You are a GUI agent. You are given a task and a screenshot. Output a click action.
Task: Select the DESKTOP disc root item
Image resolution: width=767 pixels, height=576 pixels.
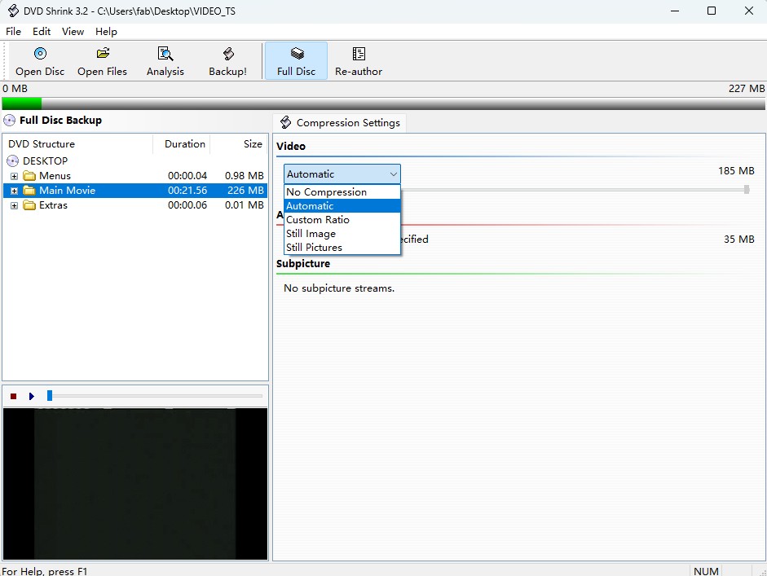(45, 161)
